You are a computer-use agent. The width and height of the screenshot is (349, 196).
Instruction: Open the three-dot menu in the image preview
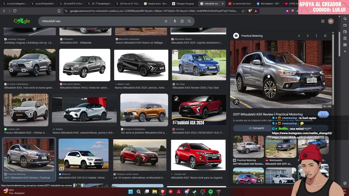pos(316,36)
